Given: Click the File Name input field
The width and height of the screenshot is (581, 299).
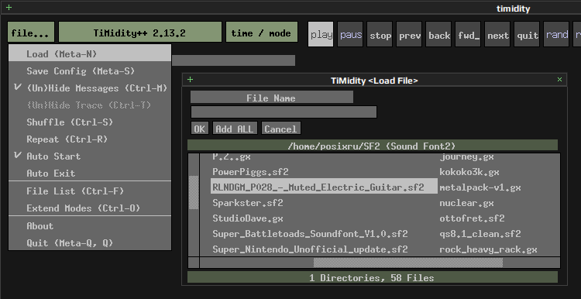Looking at the screenshot, I should coord(284,112).
